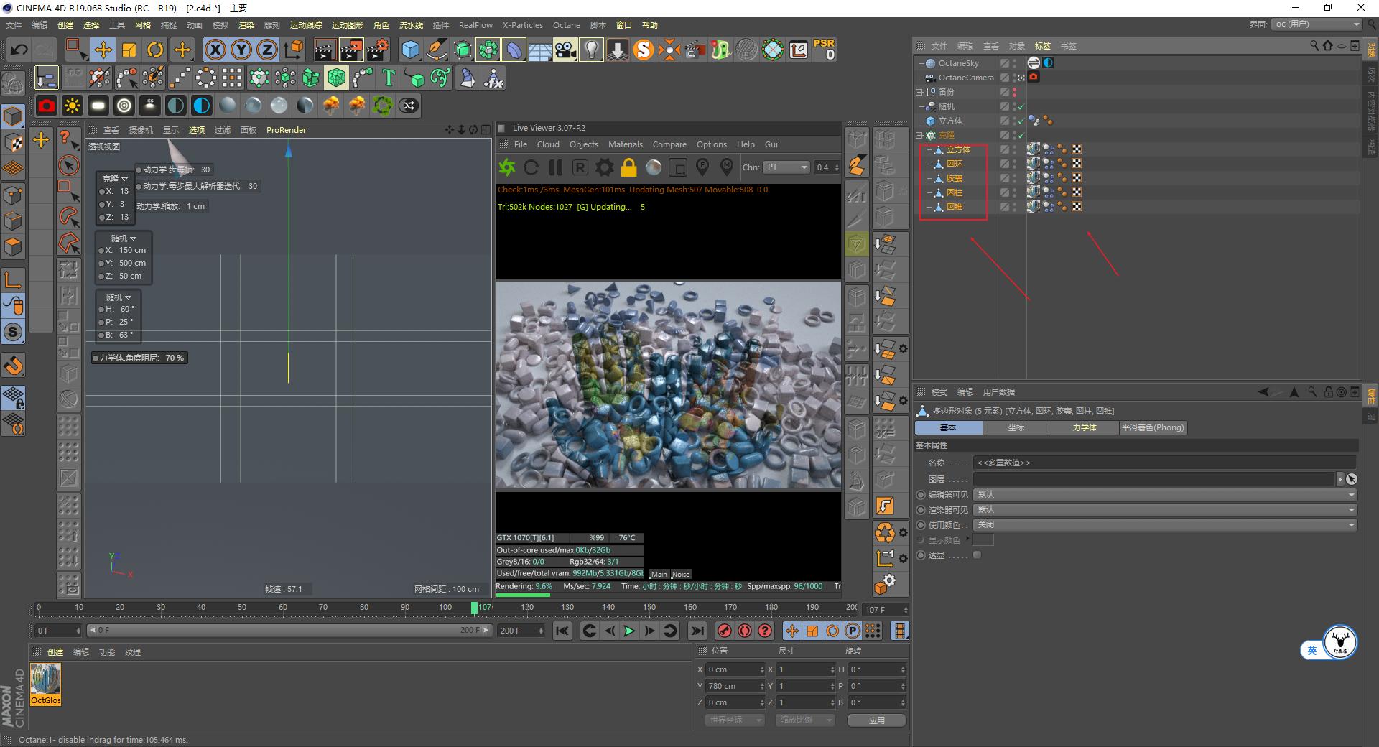Open the Octane menu in the menu bar
Viewport: 1379px width, 747px height.
click(x=567, y=24)
